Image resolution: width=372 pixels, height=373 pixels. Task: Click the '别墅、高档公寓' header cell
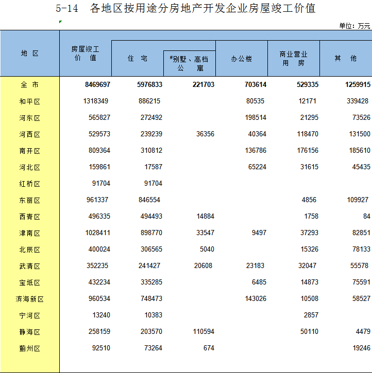(189, 63)
